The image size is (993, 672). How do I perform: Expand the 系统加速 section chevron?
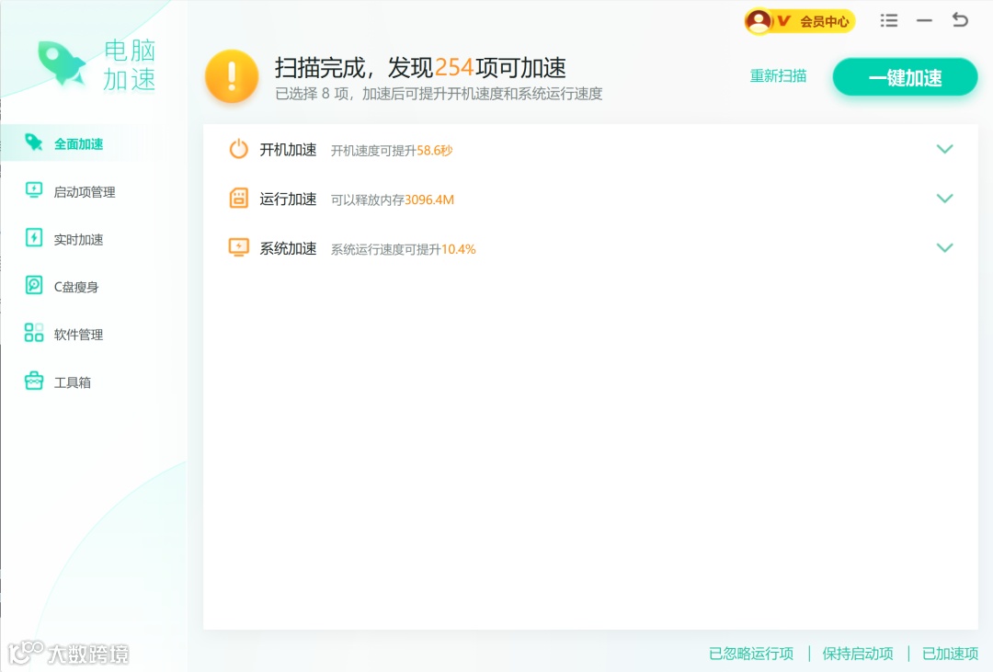pyautogui.click(x=944, y=247)
